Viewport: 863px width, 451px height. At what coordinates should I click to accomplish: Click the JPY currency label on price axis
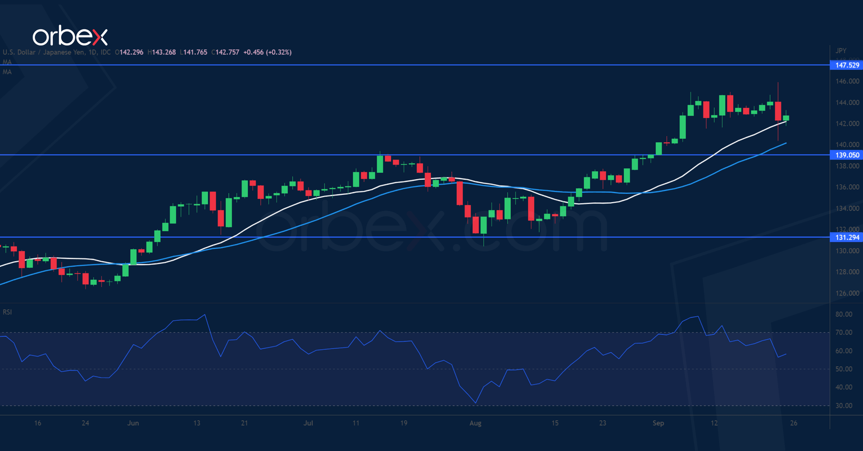(x=841, y=51)
